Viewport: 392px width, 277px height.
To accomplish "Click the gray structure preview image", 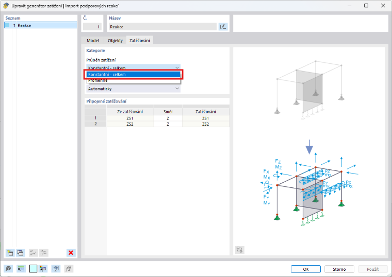I will 309,90.
